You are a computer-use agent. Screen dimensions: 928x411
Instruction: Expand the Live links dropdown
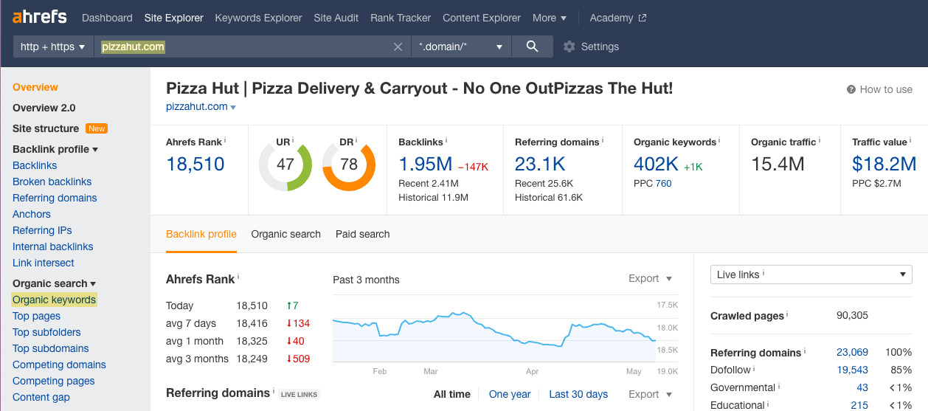[x=811, y=274]
